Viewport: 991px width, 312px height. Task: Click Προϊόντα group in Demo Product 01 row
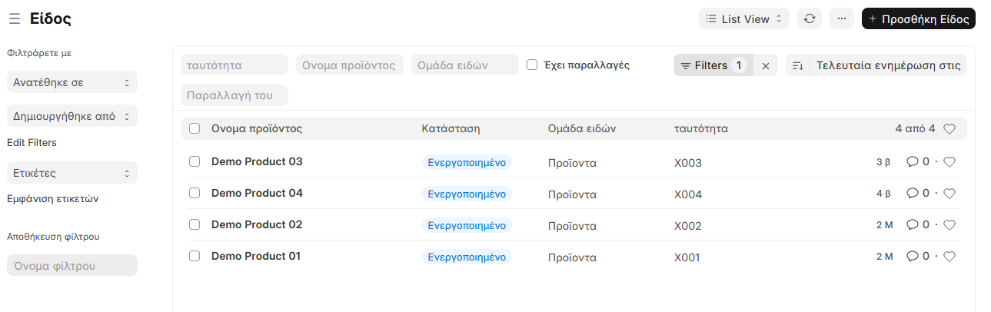(x=572, y=257)
